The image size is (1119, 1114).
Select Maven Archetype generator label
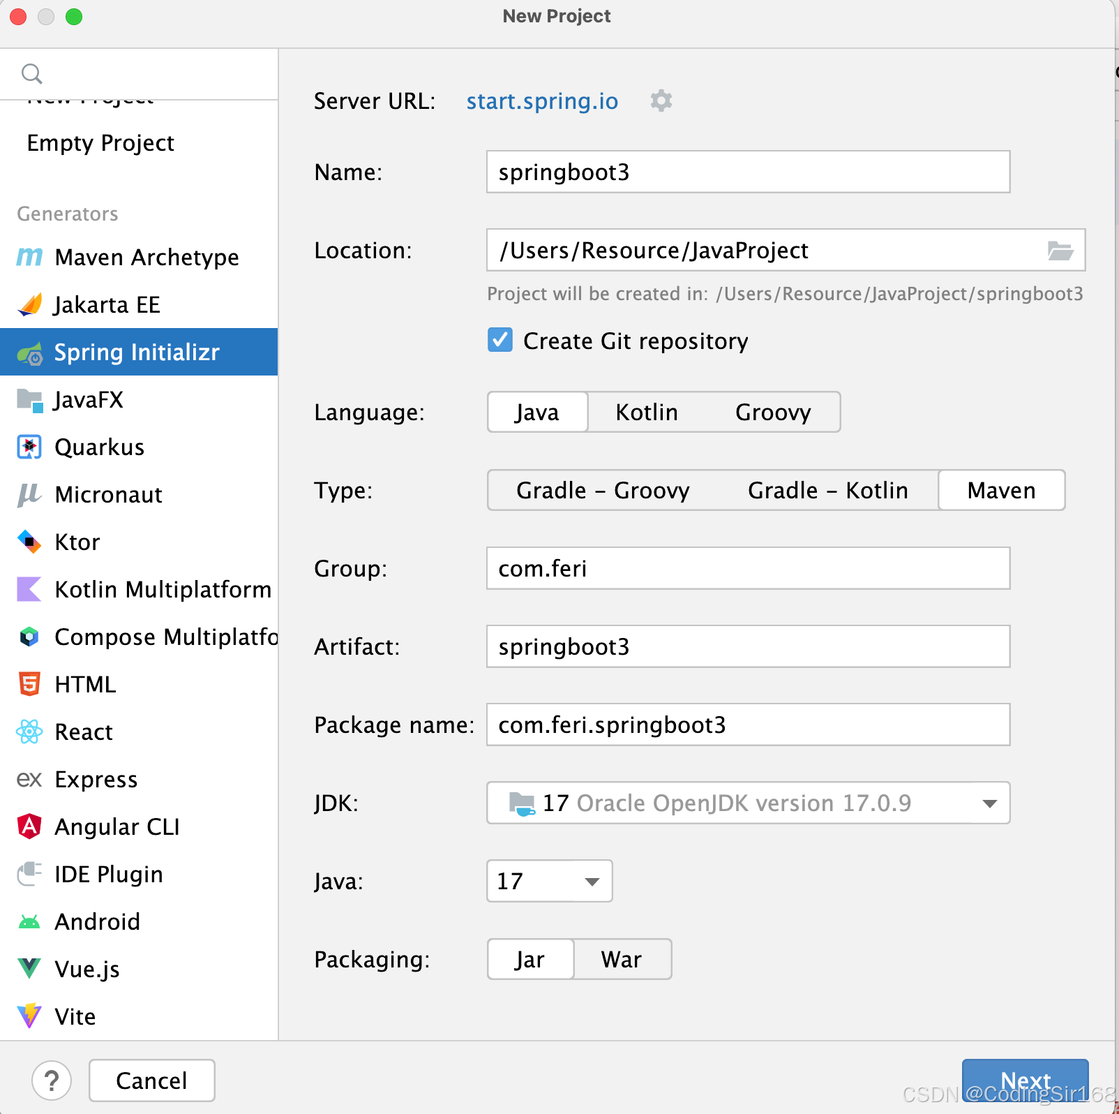(x=147, y=258)
